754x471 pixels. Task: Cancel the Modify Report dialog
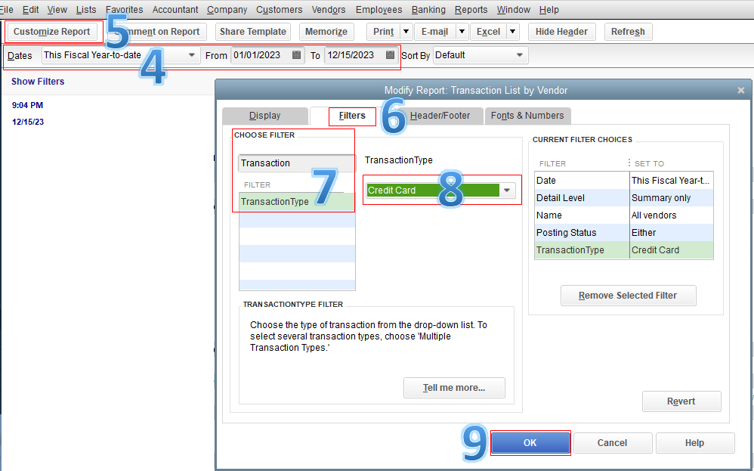tap(613, 442)
